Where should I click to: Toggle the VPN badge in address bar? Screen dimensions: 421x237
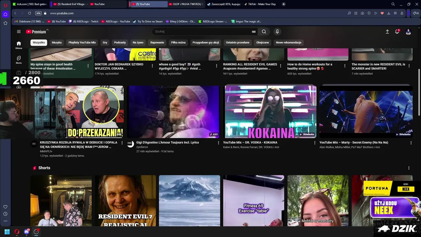[x=38, y=13]
